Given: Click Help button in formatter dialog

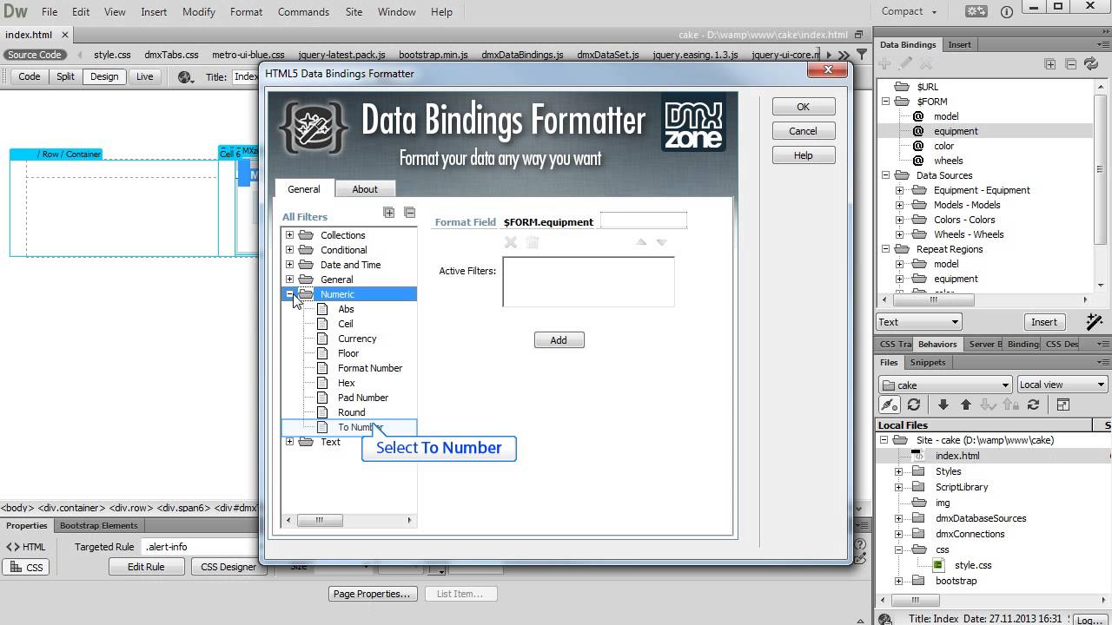Looking at the screenshot, I should point(803,155).
